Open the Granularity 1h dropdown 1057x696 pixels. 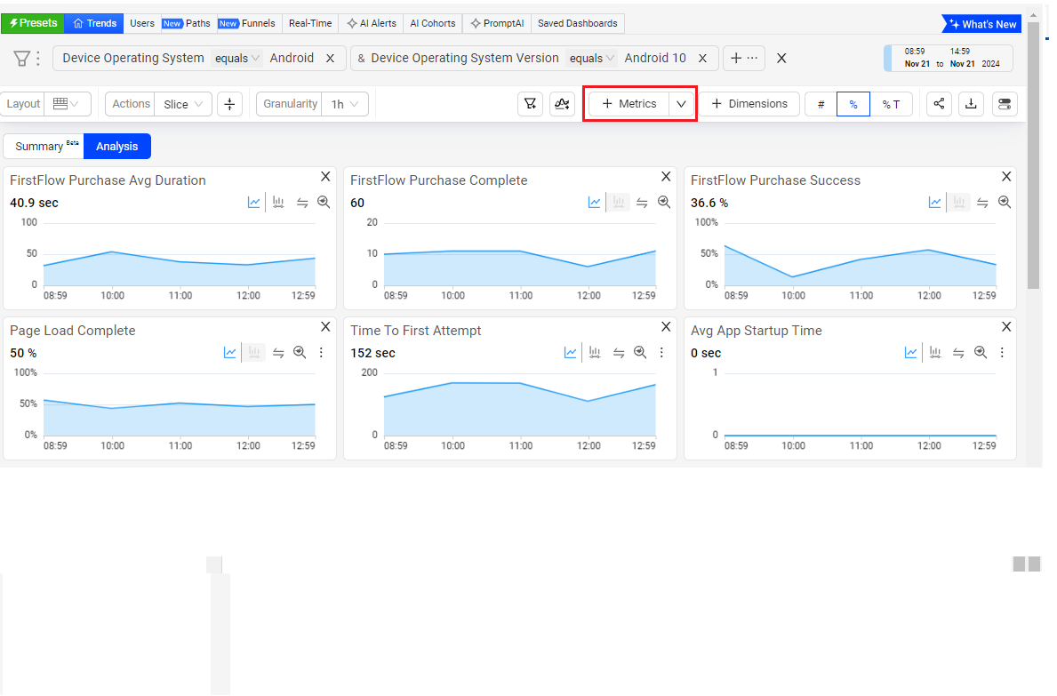coord(344,104)
